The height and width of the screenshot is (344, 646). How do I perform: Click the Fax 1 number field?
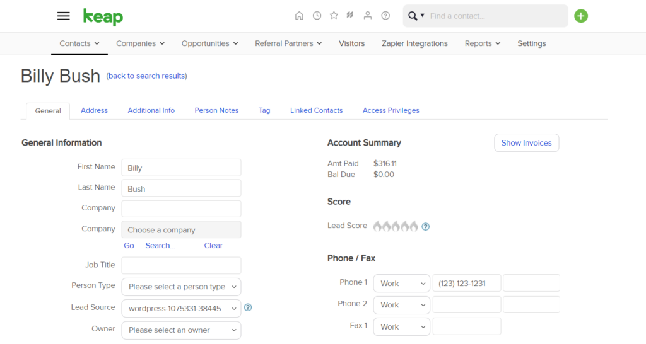(467, 326)
